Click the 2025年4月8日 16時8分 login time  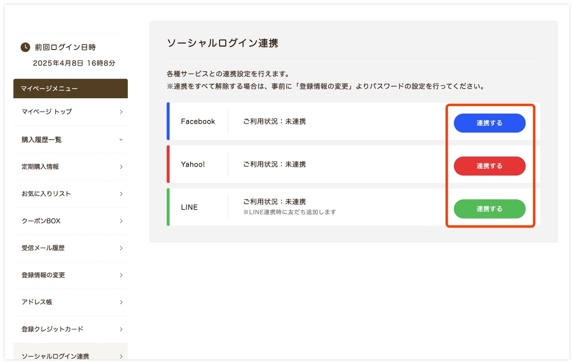tap(74, 63)
